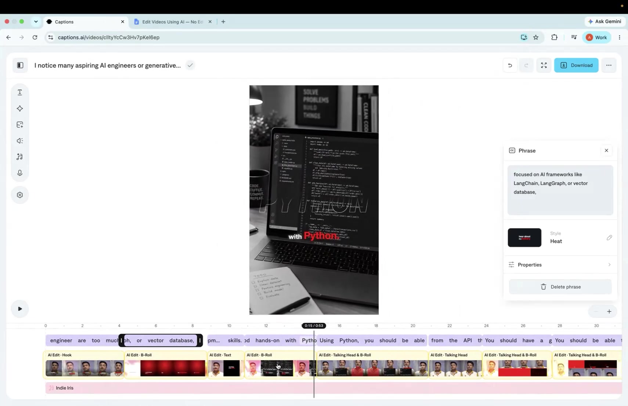Select the Indie Iris music track
This screenshot has width=628, height=406.
point(333,388)
